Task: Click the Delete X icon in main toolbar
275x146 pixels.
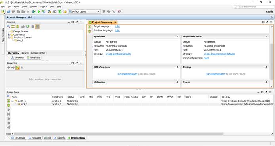Action: click(28, 12)
